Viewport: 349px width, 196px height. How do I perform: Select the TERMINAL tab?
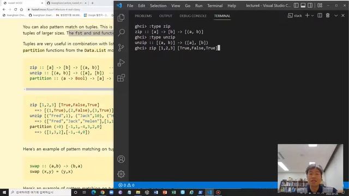click(222, 16)
